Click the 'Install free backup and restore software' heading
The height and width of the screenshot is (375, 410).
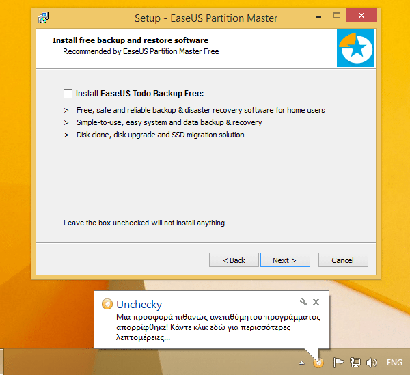tap(131, 40)
